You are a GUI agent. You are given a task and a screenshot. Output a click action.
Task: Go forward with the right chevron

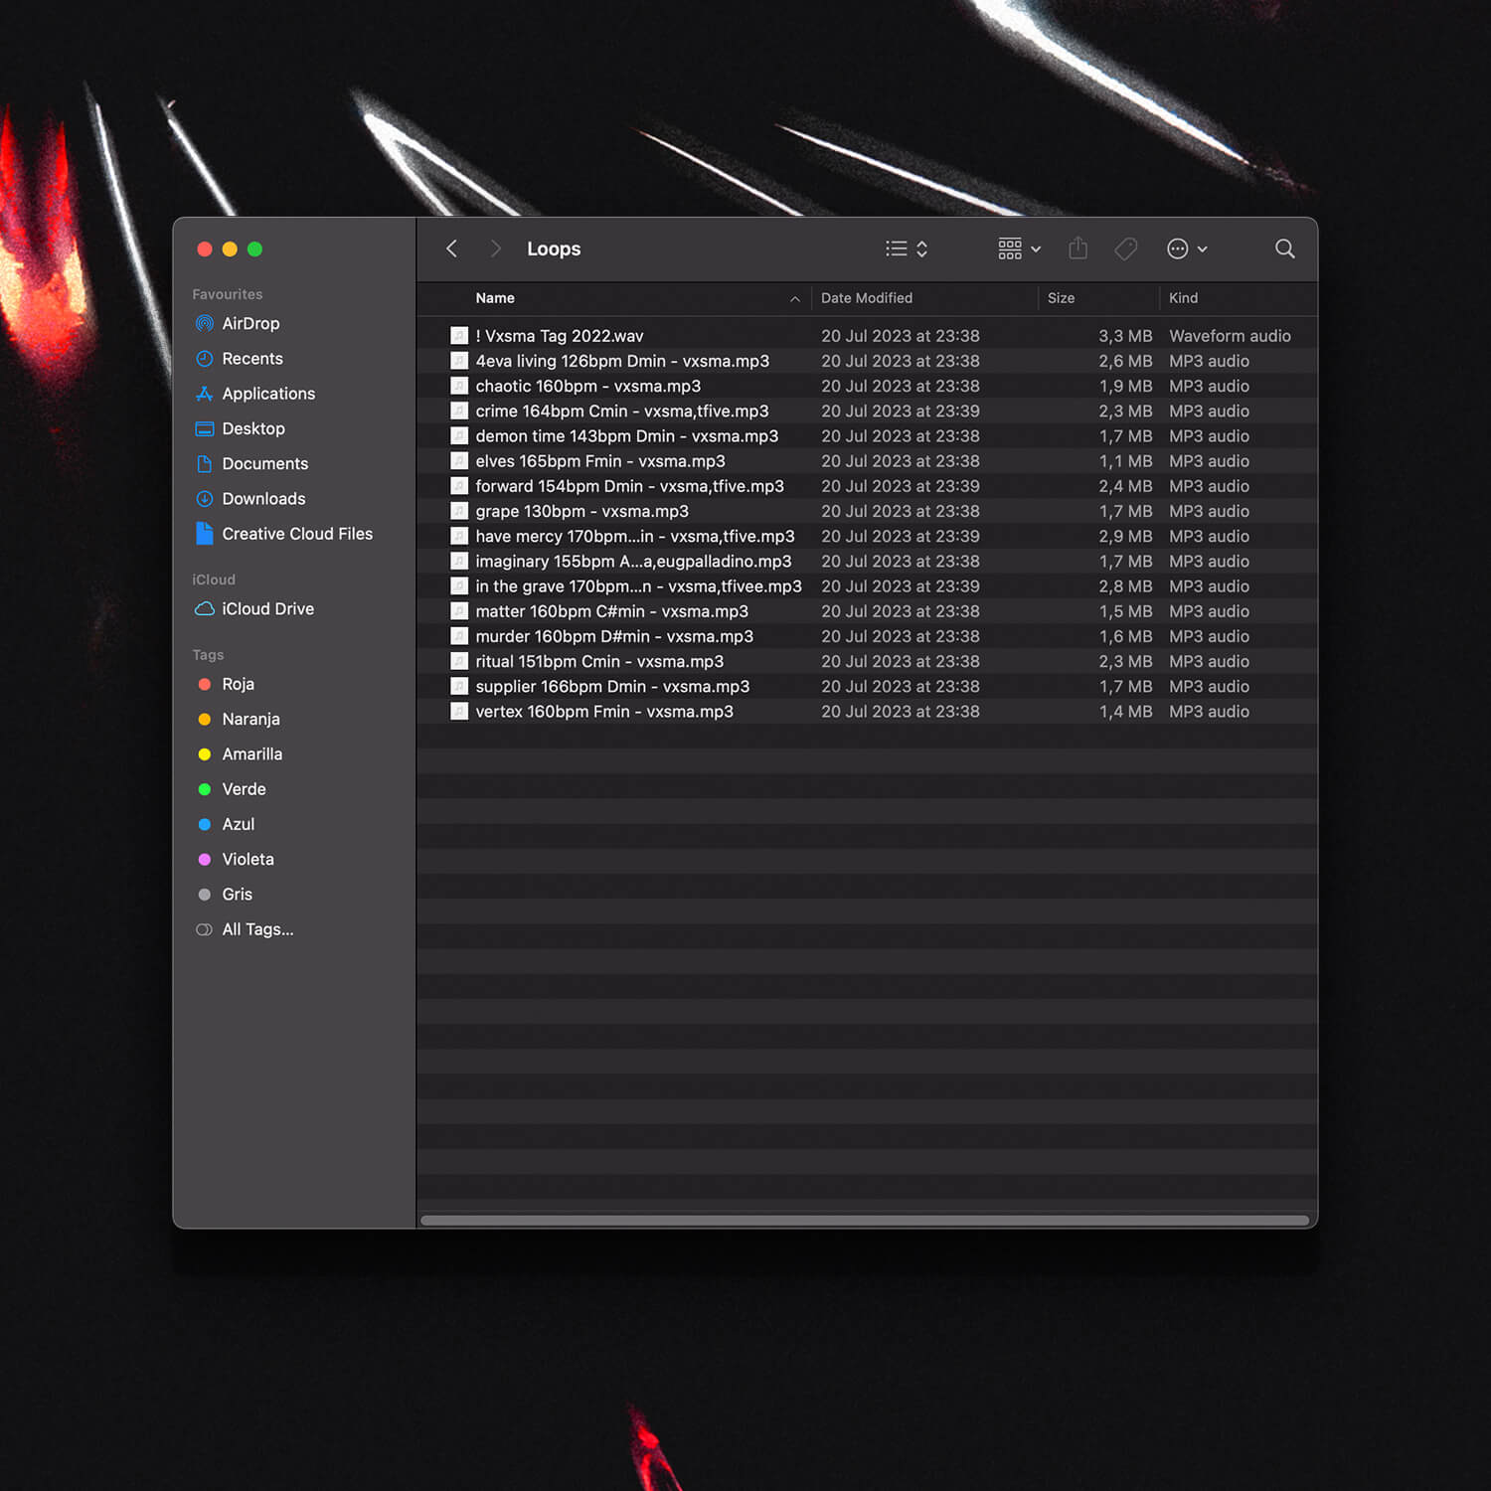(495, 248)
